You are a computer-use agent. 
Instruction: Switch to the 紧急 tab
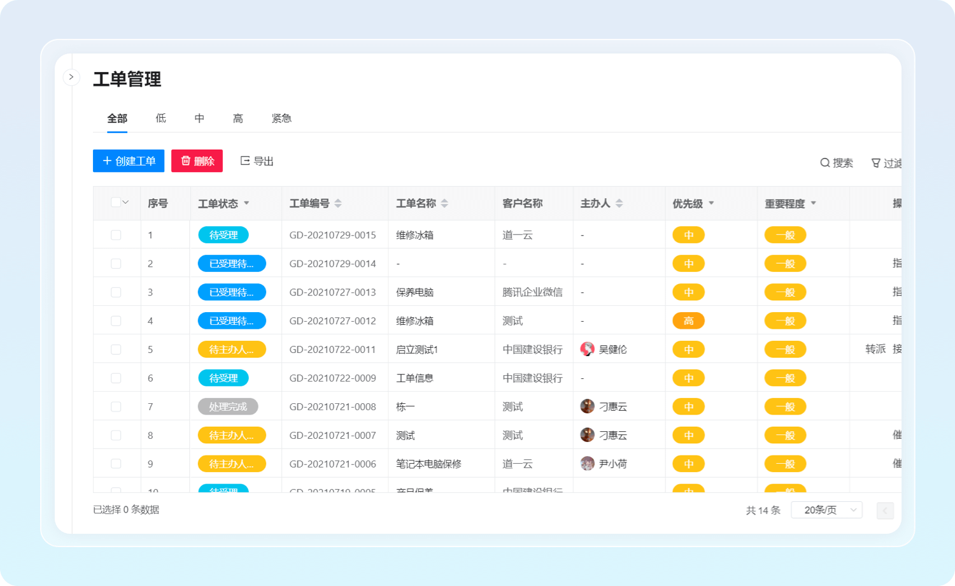(281, 118)
